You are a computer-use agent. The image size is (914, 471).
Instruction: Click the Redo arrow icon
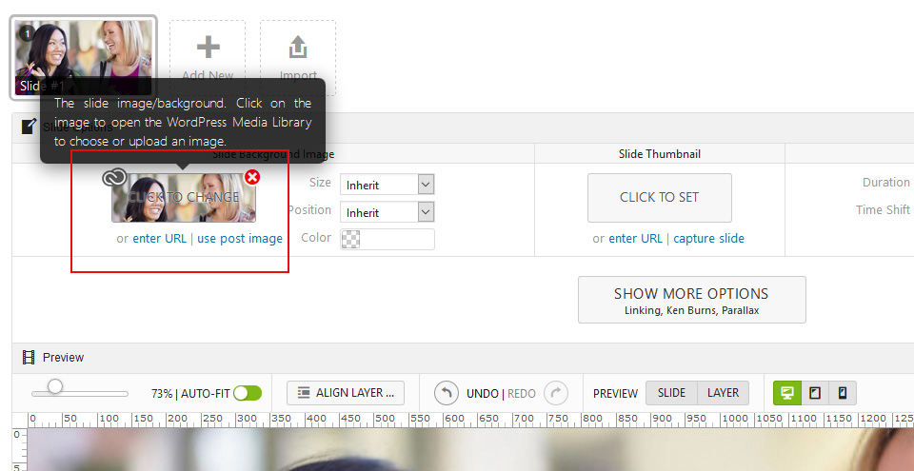556,393
